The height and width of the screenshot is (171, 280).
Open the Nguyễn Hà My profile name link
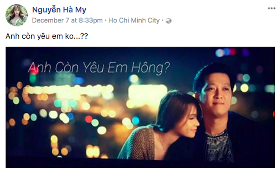(x=59, y=10)
